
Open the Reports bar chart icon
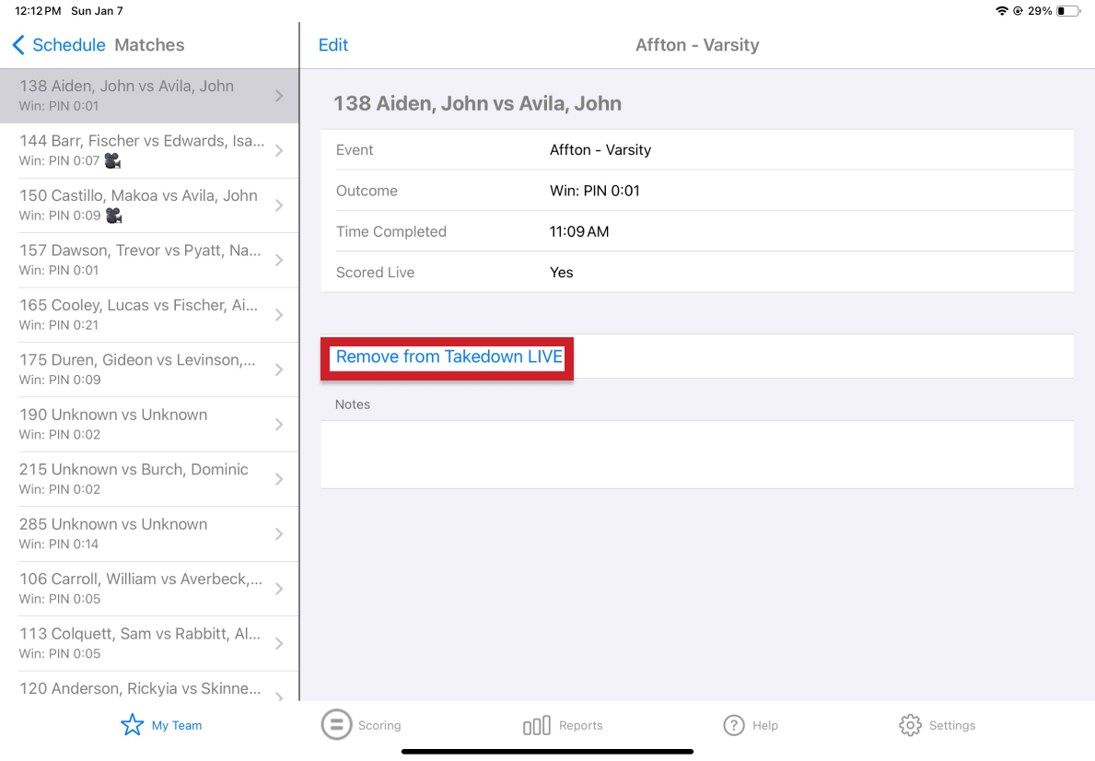536,725
